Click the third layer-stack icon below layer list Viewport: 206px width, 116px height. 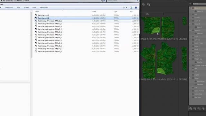[199, 108]
